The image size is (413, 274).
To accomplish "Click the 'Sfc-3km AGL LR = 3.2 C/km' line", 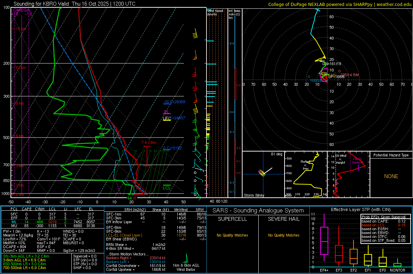I will 26,256.
